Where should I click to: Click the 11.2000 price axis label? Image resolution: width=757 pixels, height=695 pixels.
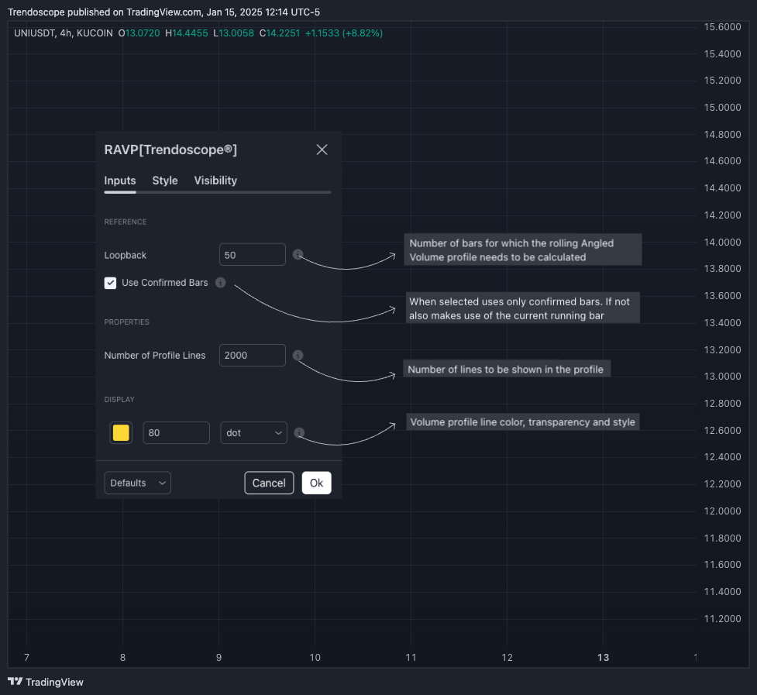(x=722, y=619)
